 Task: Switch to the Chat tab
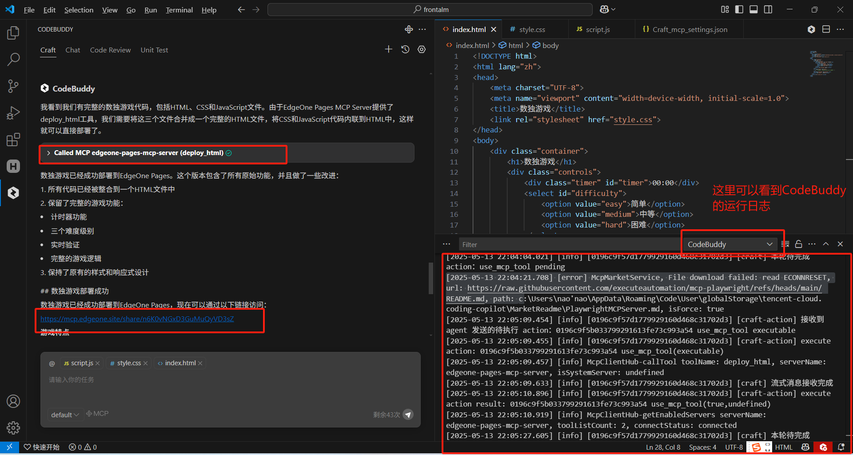click(73, 50)
